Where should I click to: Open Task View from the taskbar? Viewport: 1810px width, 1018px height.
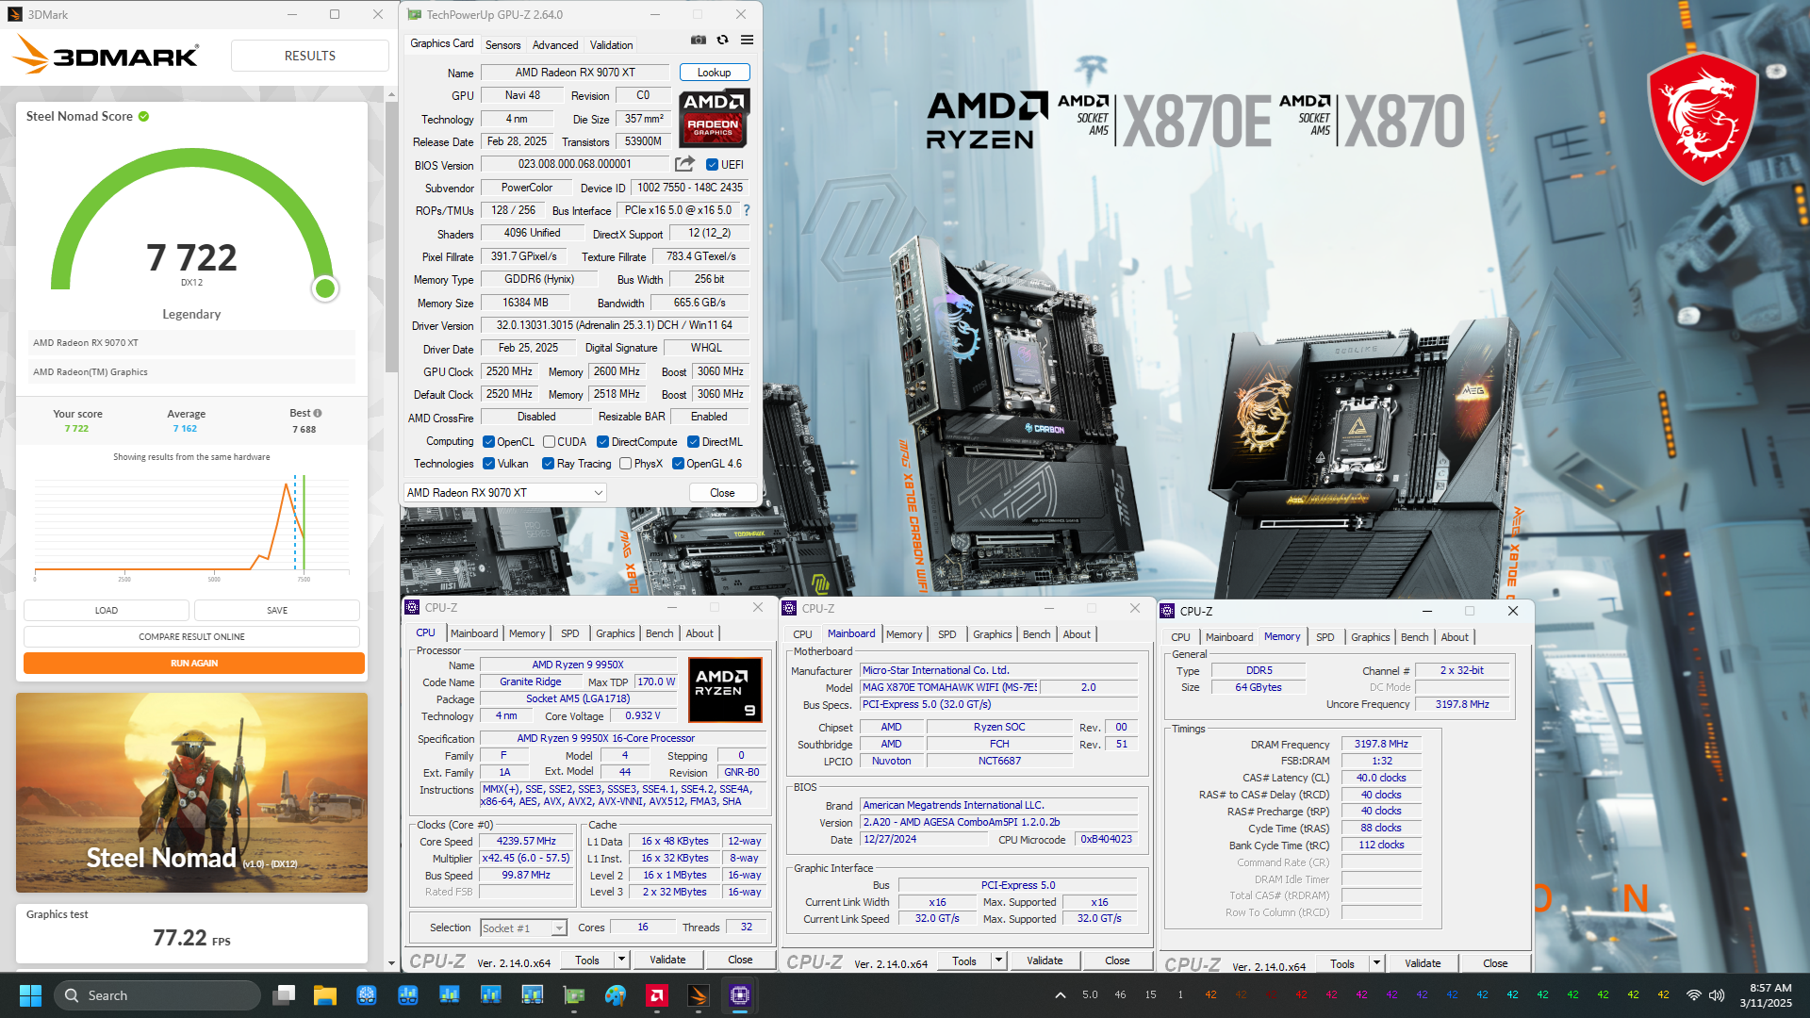[284, 995]
